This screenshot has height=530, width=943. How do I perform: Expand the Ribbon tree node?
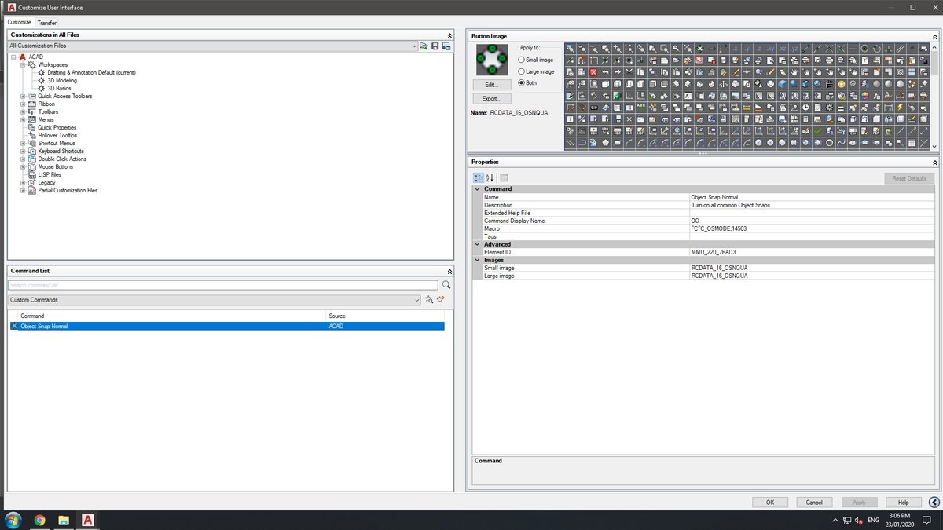coord(23,104)
